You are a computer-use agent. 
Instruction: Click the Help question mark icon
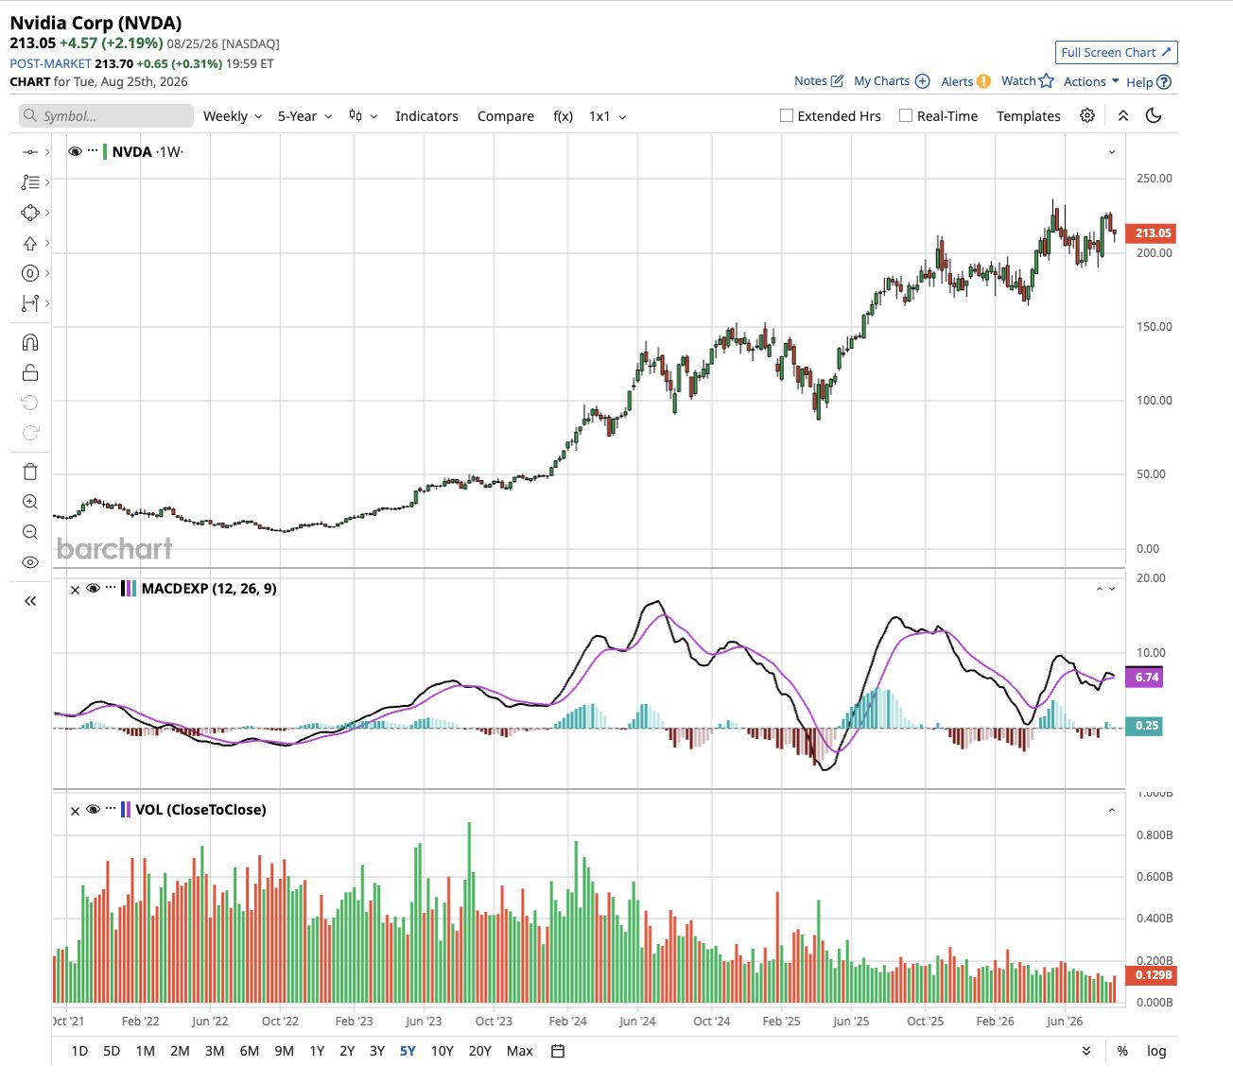(x=1164, y=82)
